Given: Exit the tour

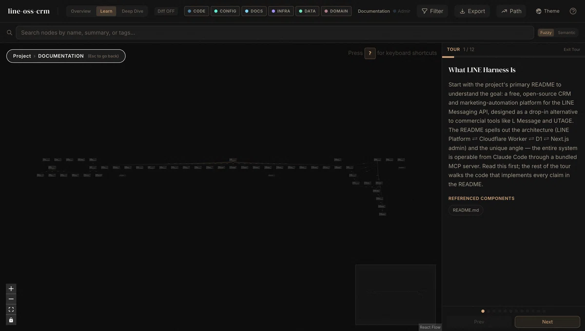Looking at the screenshot, I should pos(572,50).
